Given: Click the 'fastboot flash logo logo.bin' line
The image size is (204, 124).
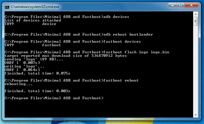Looking at the screenshot, I should coord(87,52).
